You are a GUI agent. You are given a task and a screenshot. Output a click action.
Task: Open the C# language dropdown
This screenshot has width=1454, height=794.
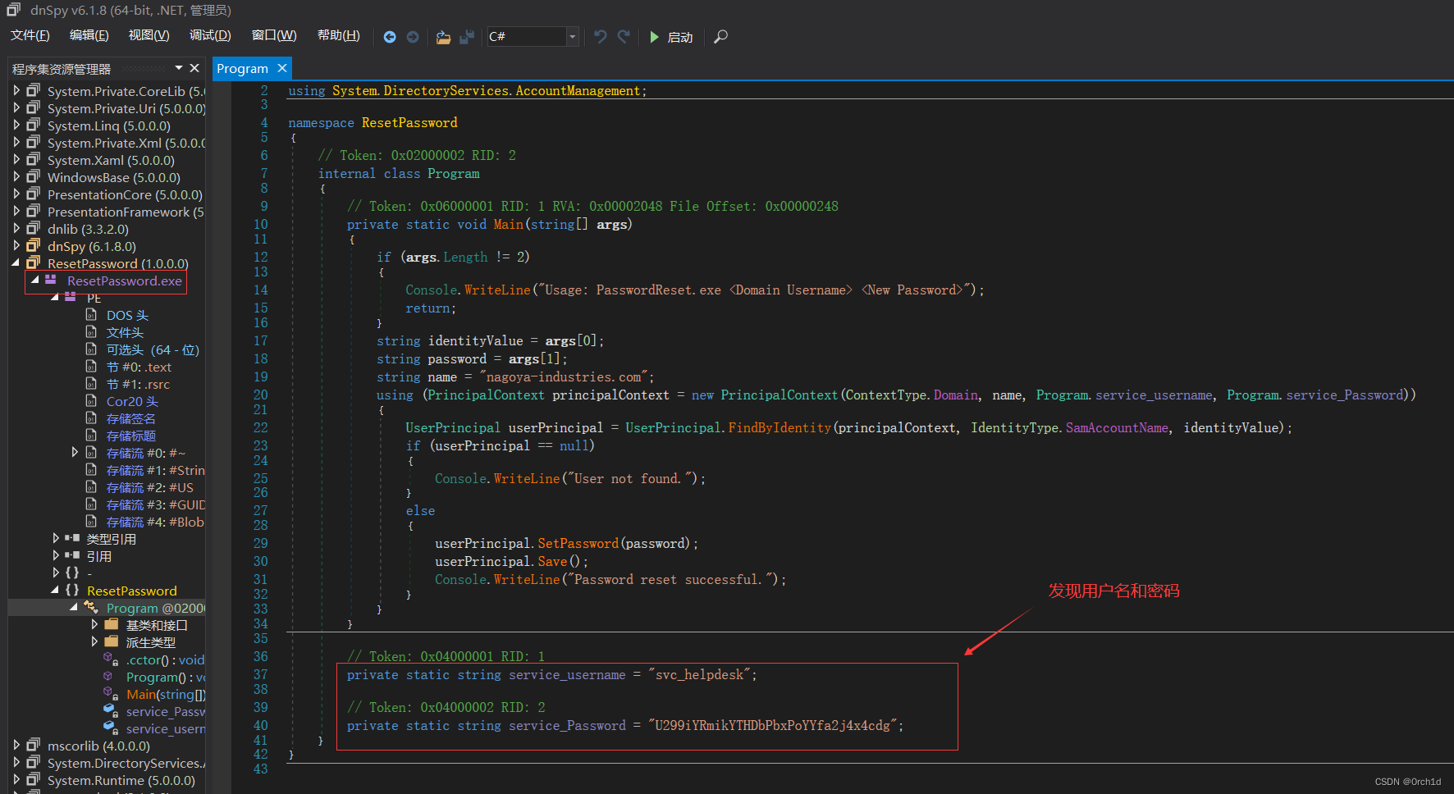point(573,37)
